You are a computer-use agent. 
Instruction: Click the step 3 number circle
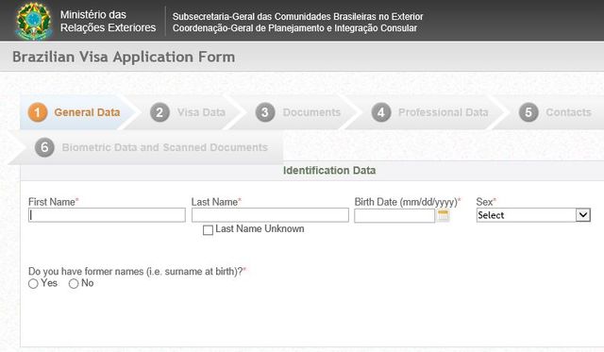[265, 112]
